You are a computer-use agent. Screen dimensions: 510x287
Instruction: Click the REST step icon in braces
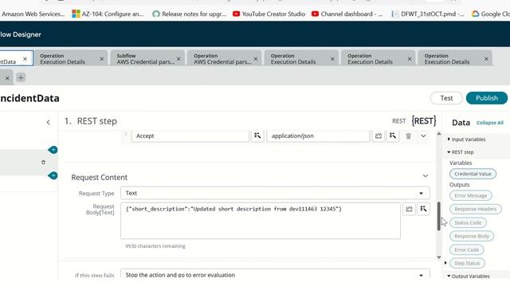(x=424, y=121)
